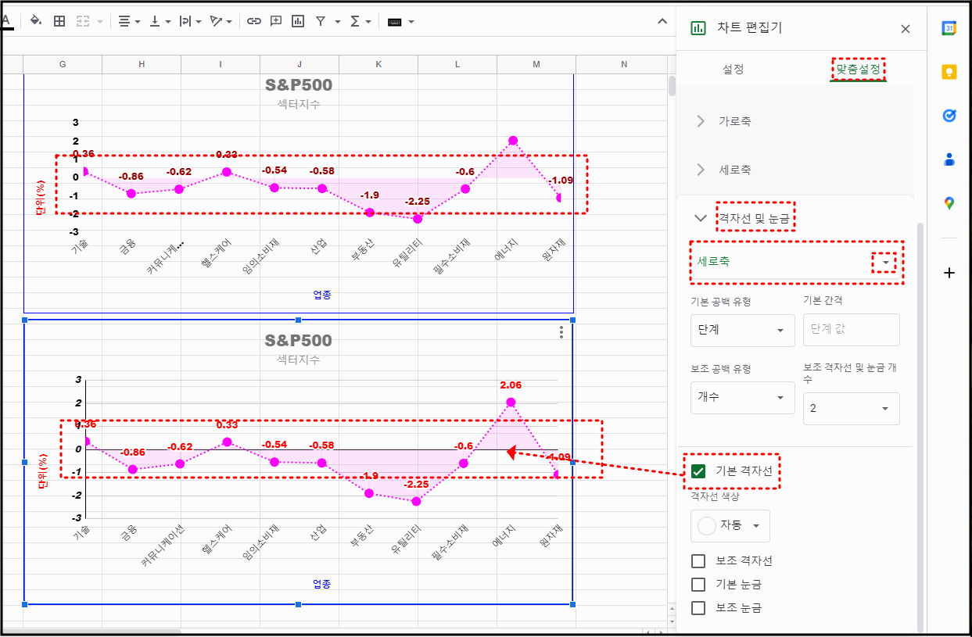Click the lower chart's 업종 axis title
This screenshot has width=972, height=637.
(x=321, y=583)
